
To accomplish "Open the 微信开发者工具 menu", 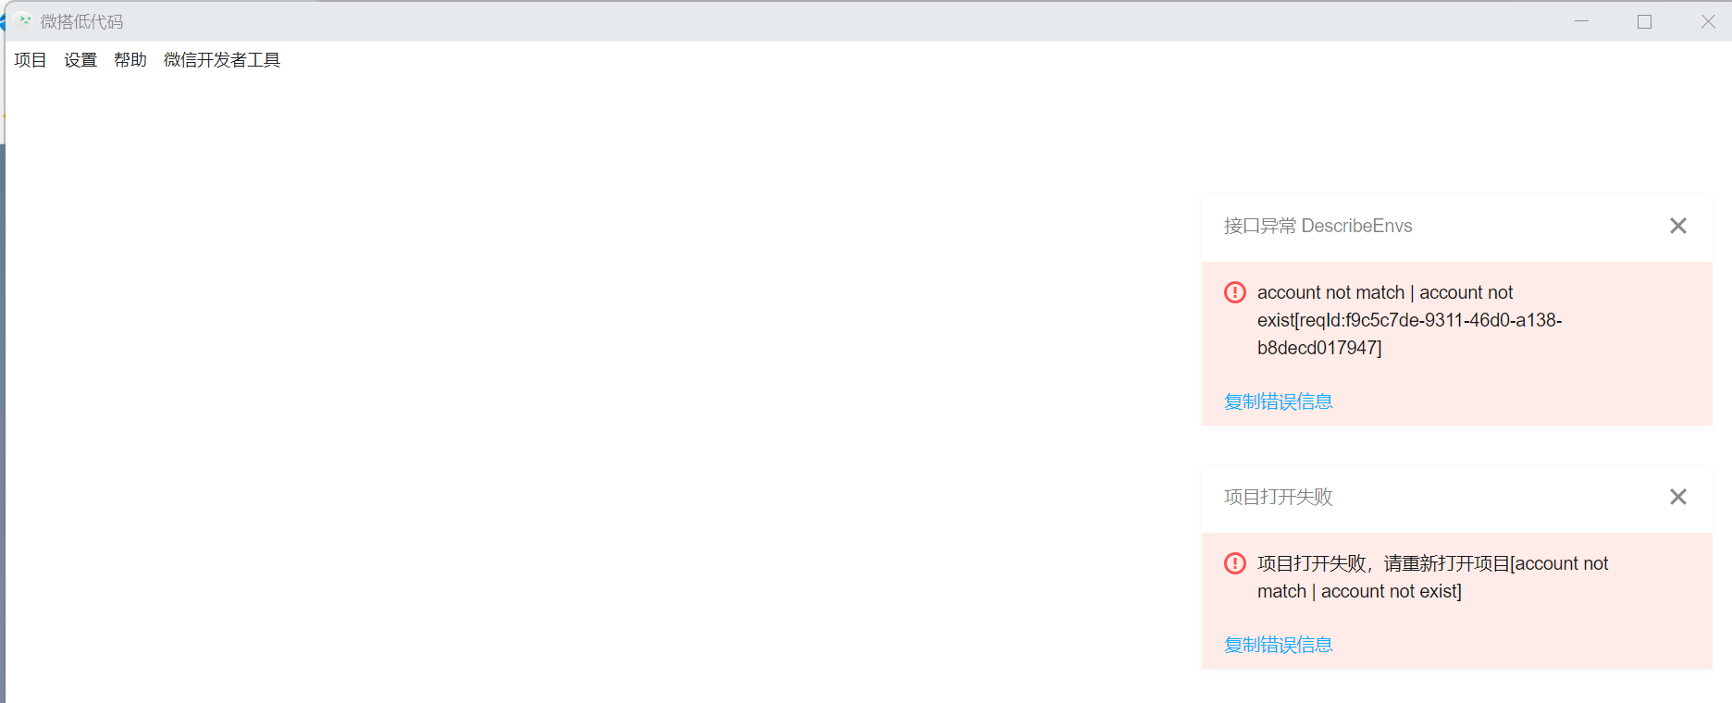I will click(222, 60).
